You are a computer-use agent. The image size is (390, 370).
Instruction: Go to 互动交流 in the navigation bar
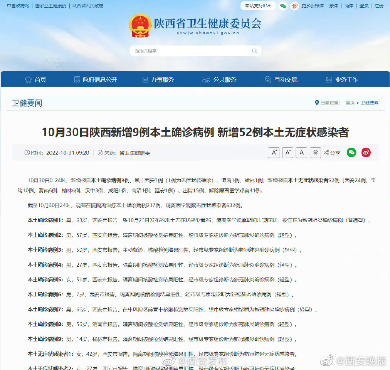click(281, 79)
